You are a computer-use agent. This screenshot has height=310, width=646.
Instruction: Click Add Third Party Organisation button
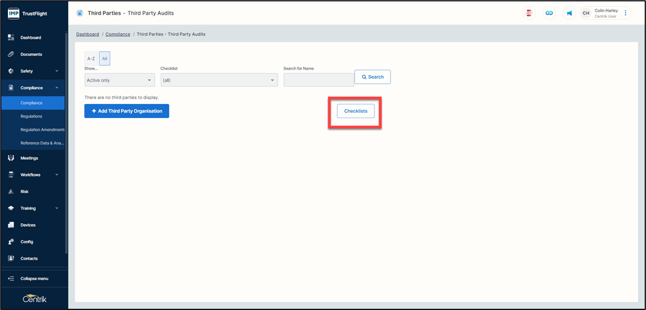[x=126, y=111]
